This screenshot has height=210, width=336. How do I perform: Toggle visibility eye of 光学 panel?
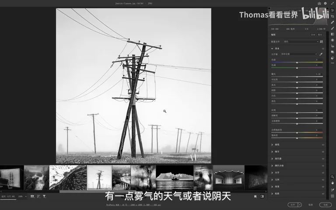pyautogui.click(x=323, y=173)
